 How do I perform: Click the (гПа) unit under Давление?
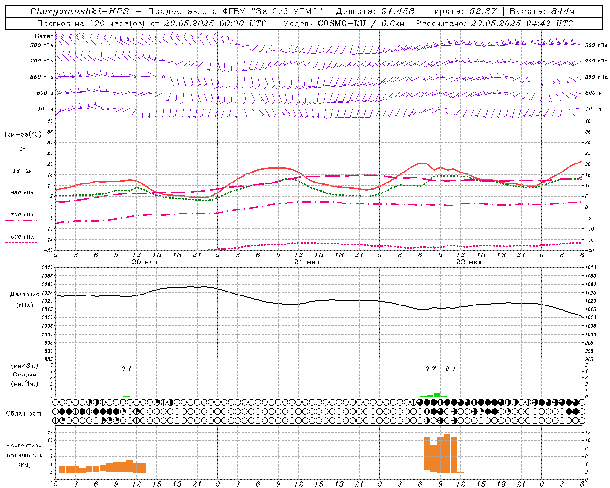(25, 305)
